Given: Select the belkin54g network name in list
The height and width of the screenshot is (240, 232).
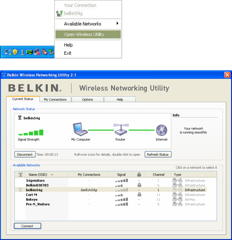Looking at the screenshot, I should click(x=34, y=190).
